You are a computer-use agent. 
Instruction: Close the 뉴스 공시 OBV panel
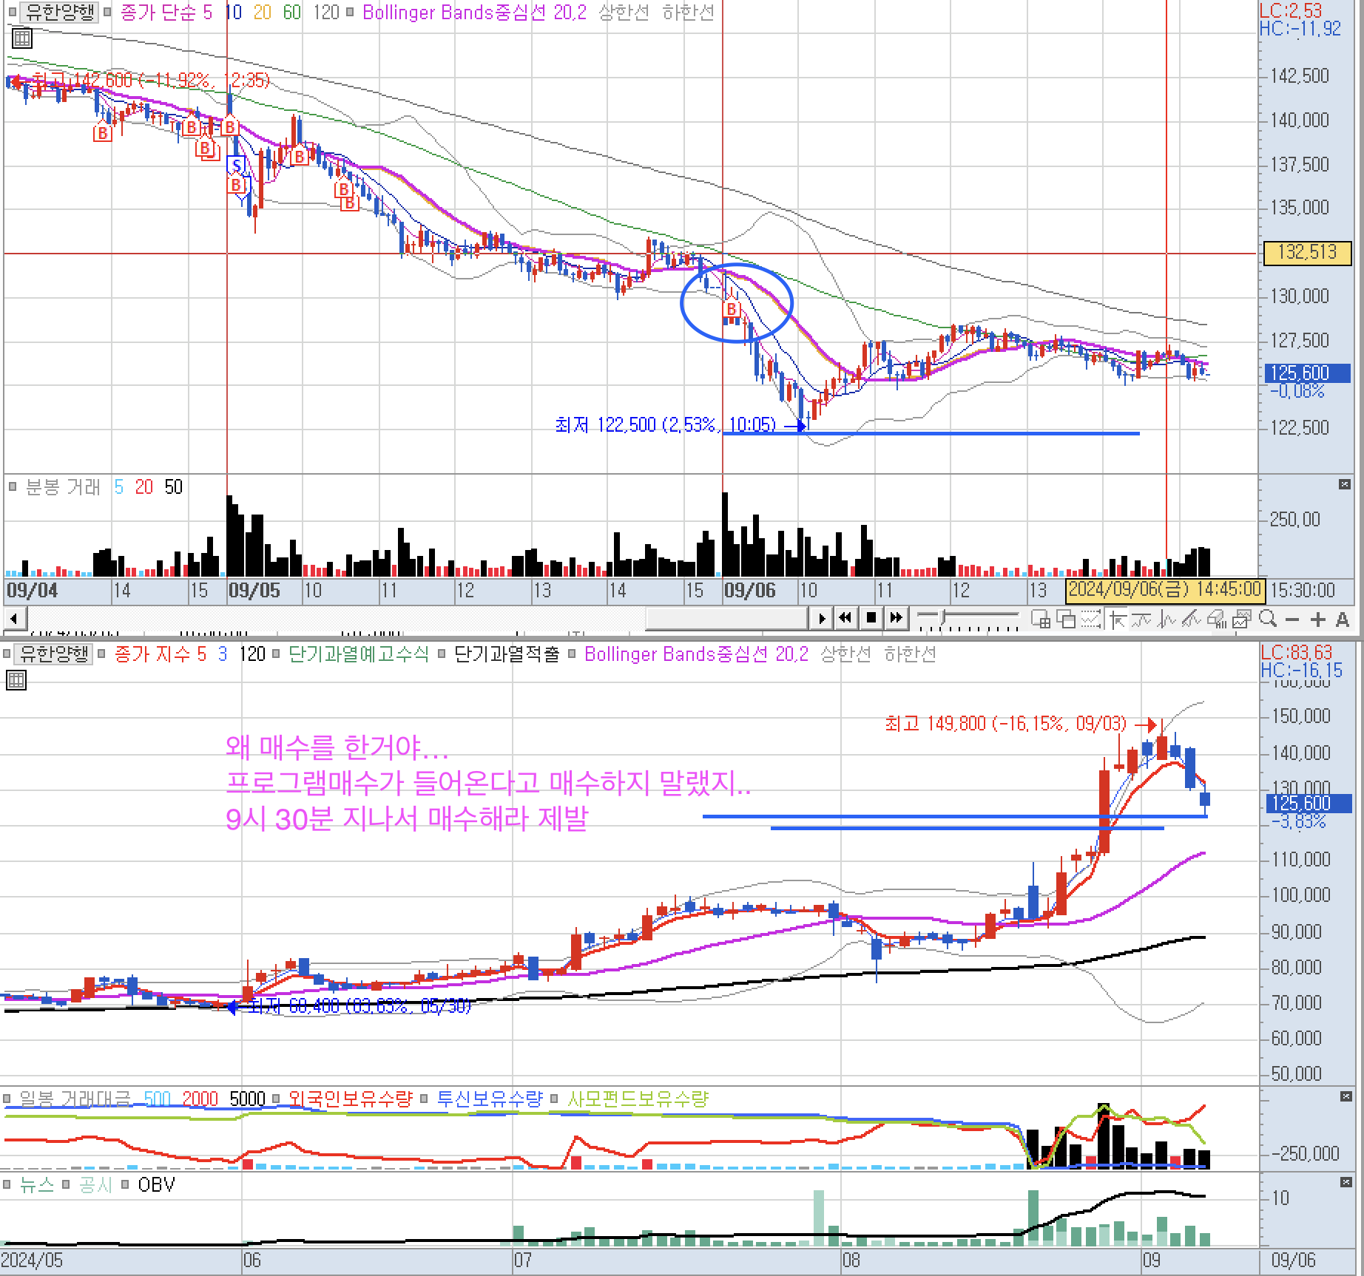pos(1346,1183)
